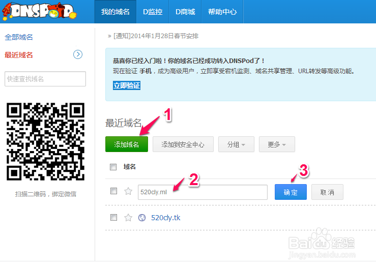Image resolution: width=376 pixels, height=268 pixels.
Task: Click the 域名 column header
Action: click(130, 167)
